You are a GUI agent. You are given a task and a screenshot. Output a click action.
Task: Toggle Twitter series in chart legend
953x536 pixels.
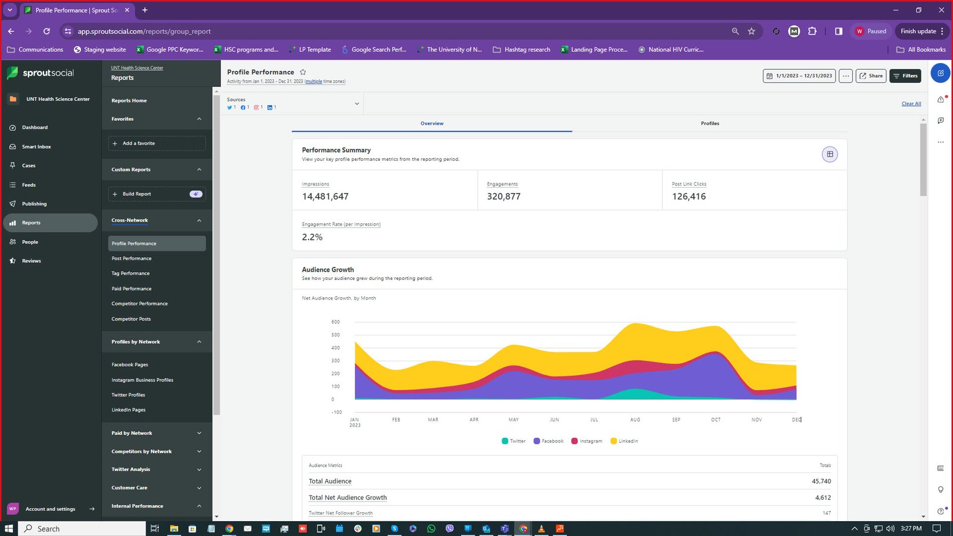click(513, 441)
